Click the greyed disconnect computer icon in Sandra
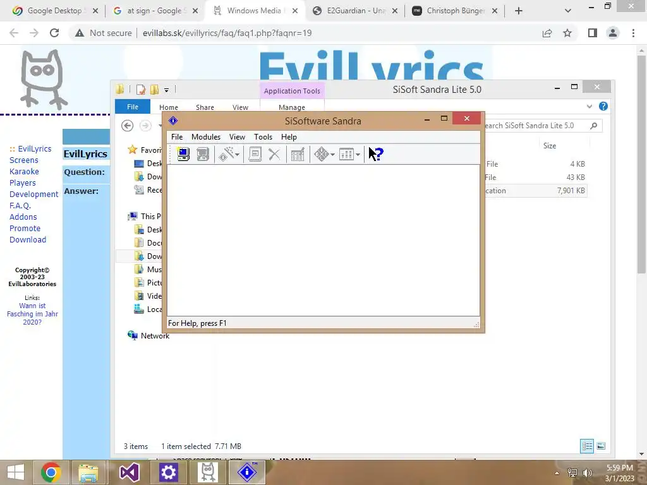 [x=203, y=154]
